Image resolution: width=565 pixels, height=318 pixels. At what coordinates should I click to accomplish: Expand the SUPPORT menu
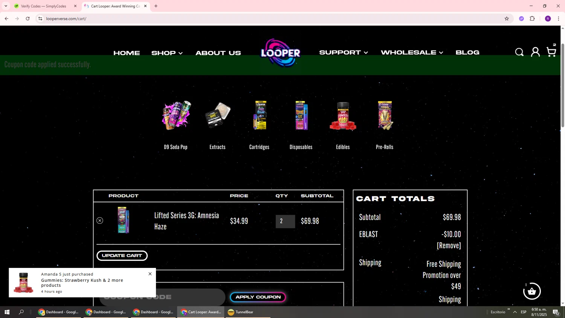344,53
